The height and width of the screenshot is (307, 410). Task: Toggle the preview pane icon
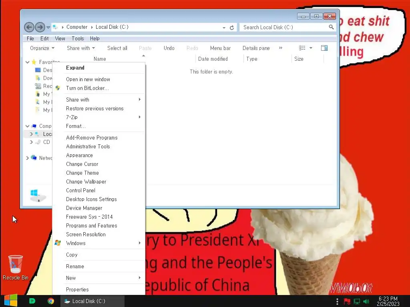(324, 48)
